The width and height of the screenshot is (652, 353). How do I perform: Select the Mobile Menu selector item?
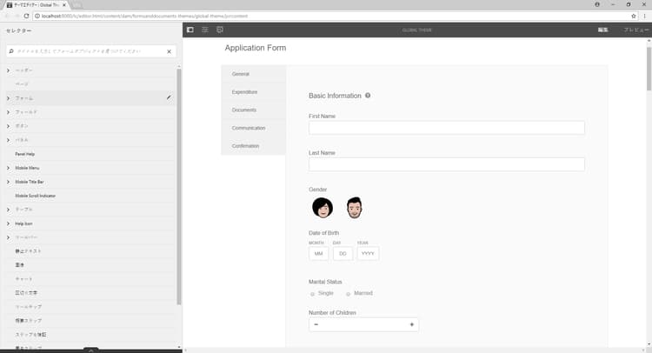27,168
